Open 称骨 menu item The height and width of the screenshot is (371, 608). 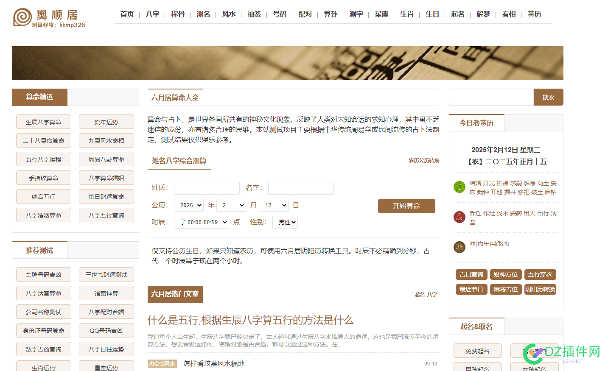[178, 14]
